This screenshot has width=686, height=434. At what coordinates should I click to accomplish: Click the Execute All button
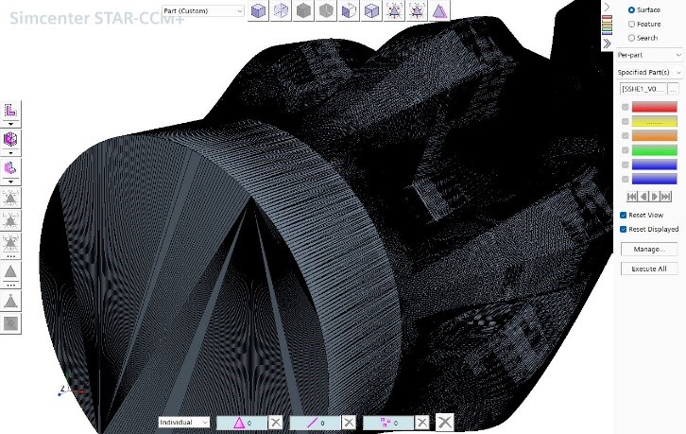[x=649, y=269]
